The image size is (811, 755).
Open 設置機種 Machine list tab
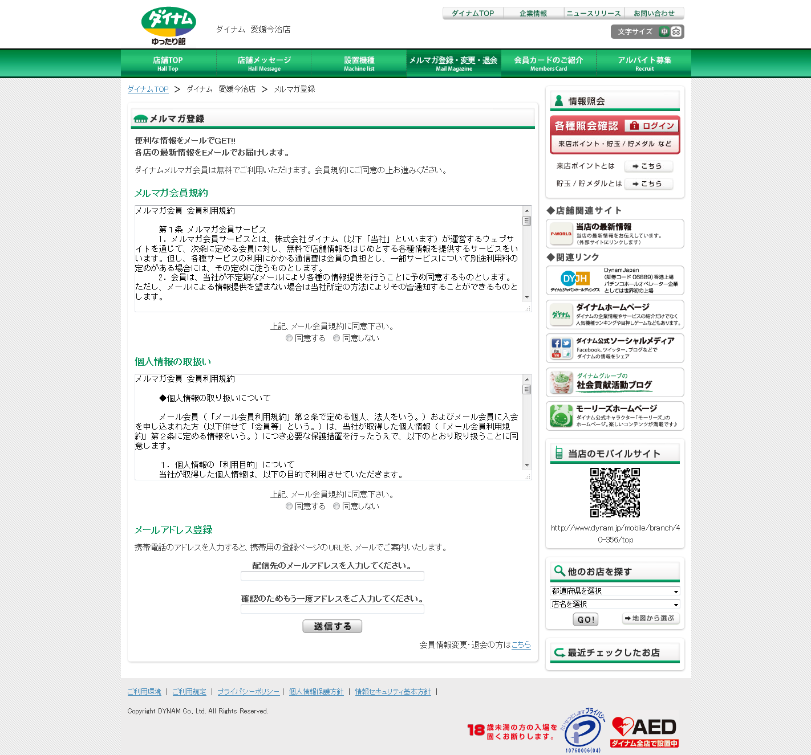pyautogui.click(x=359, y=63)
